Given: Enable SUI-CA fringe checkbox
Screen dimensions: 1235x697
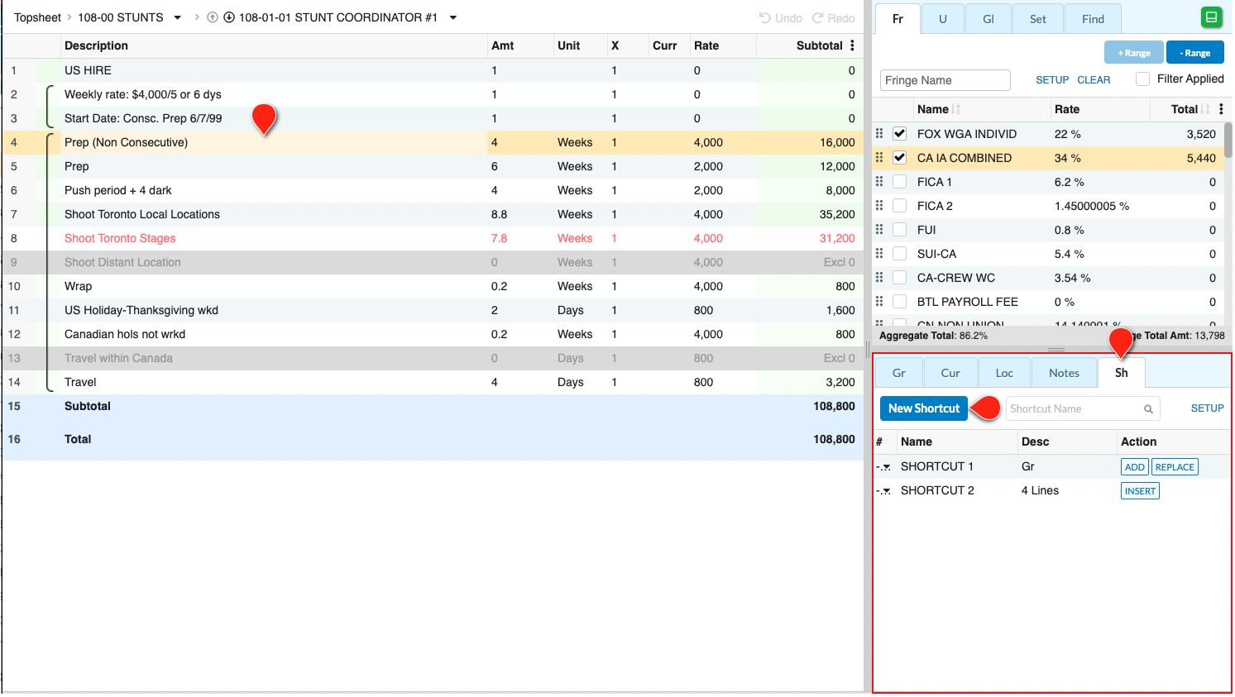Looking at the screenshot, I should (900, 253).
